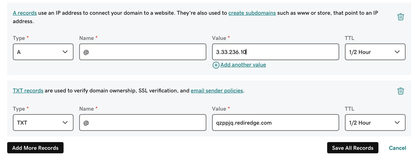Click the qzppjq.rediredge.com Value field
Viewport: 420px width, 164px height.
tap(275, 123)
